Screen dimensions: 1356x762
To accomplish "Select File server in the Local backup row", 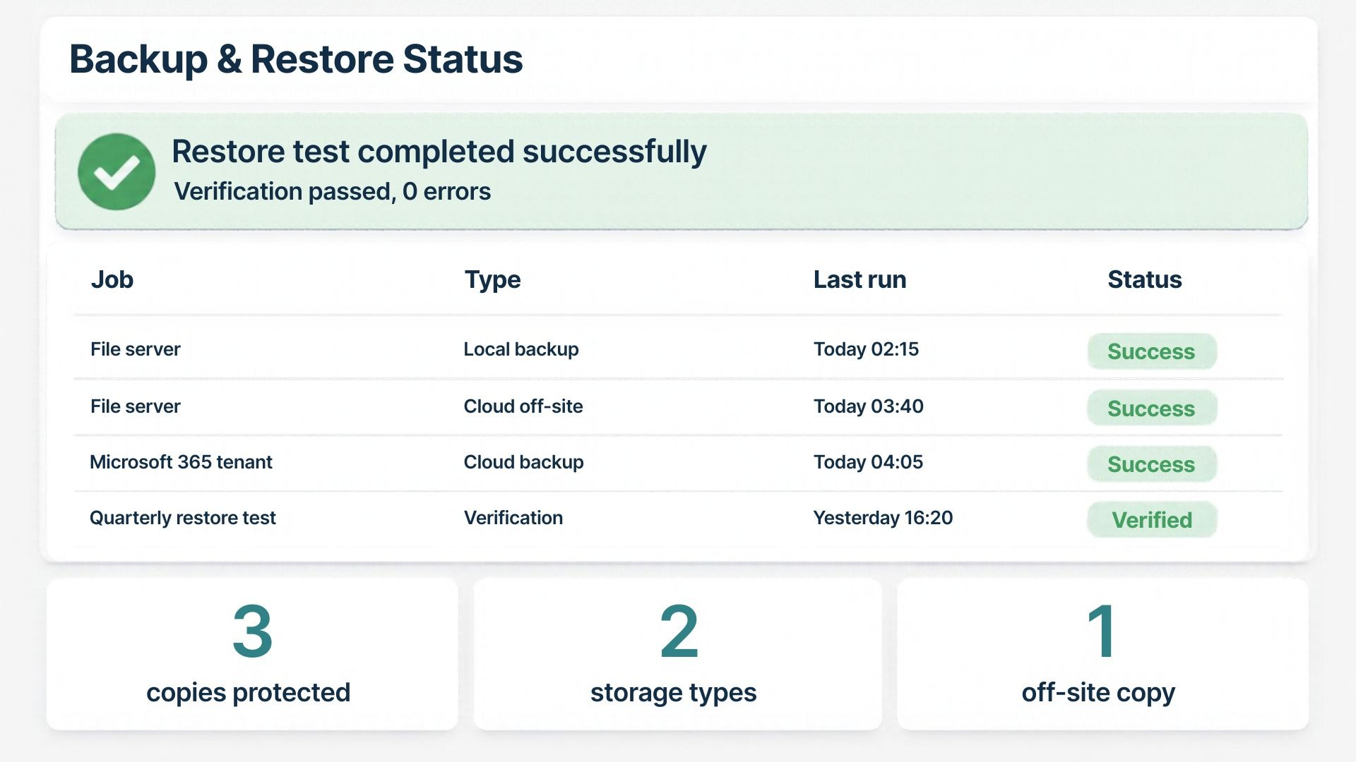I will coord(136,349).
